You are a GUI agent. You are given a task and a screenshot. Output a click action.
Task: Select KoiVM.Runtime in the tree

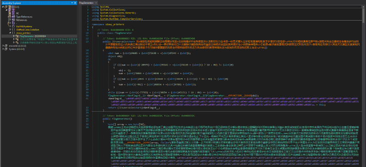(24, 27)
